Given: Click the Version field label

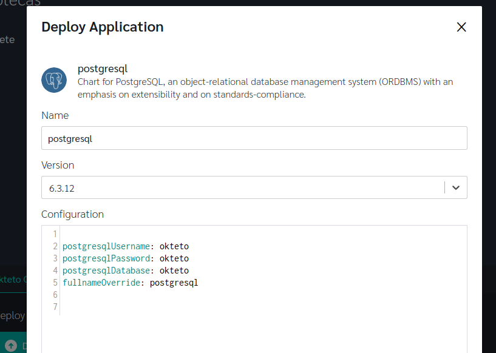Looking at the screenshot, I should (58, 165).
